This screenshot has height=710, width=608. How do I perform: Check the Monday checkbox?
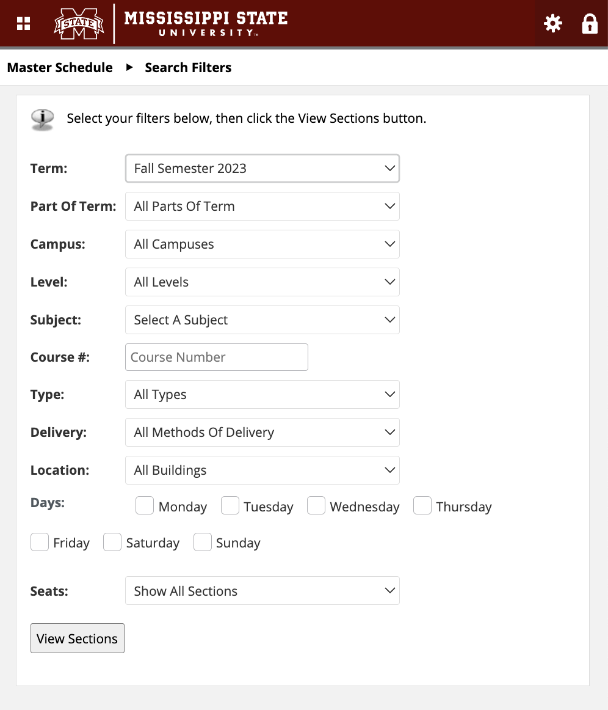click(145, 505)
